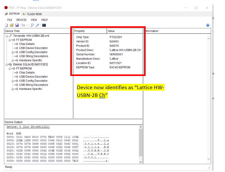Open the dropdown arrow beside the Copy icon
Viewport: 225px width, 172px height.
tap(27, 25)
